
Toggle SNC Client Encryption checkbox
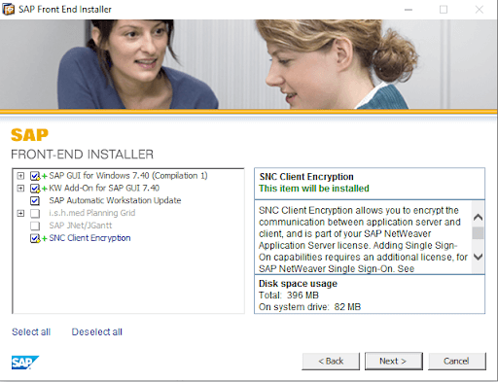pos(35,238)
